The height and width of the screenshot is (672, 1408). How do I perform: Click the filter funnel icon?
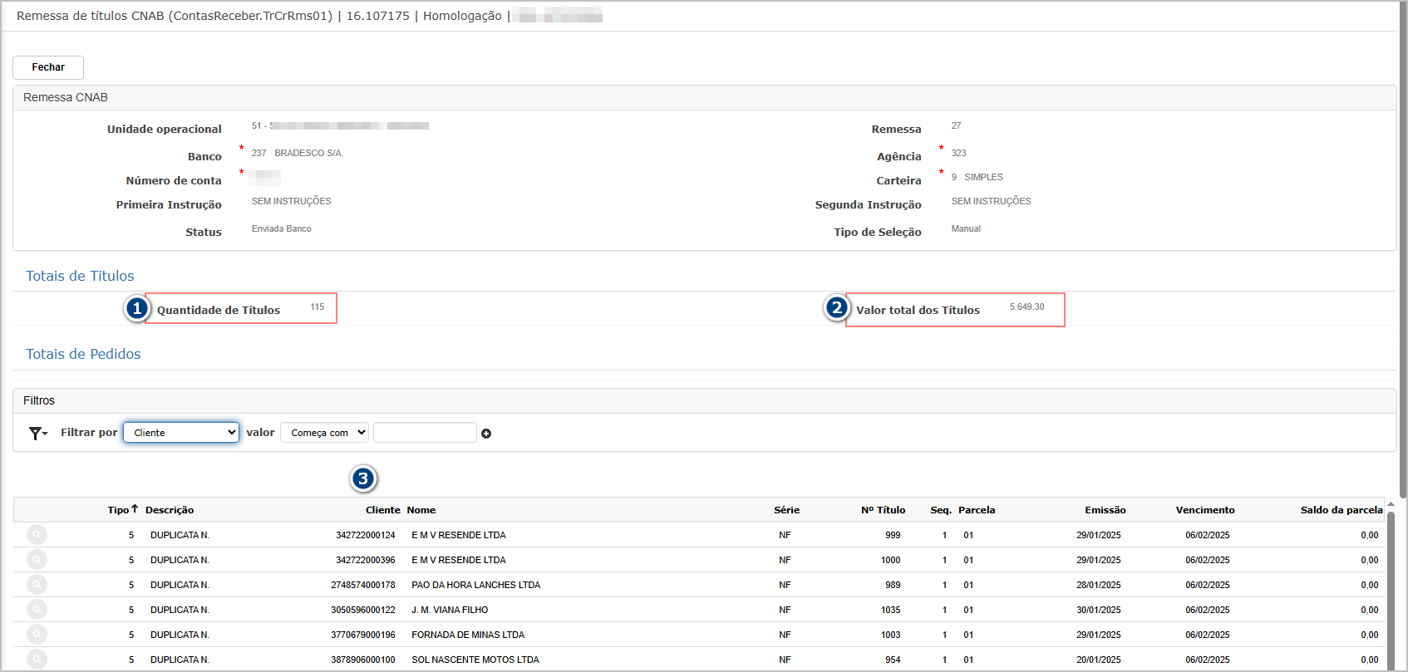pyautogui.click(x=37, y=433)
